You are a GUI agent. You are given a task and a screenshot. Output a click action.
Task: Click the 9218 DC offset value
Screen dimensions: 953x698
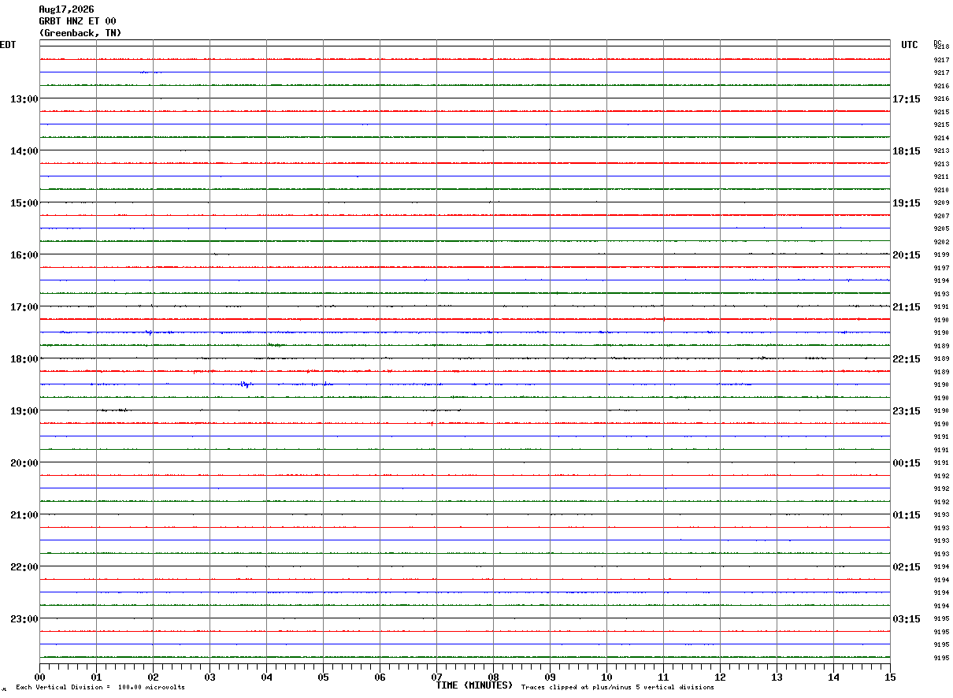(x=941, y=47)
